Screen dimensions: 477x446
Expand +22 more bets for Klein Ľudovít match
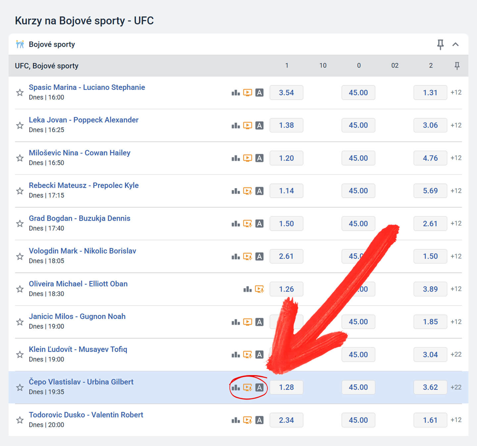456,354
